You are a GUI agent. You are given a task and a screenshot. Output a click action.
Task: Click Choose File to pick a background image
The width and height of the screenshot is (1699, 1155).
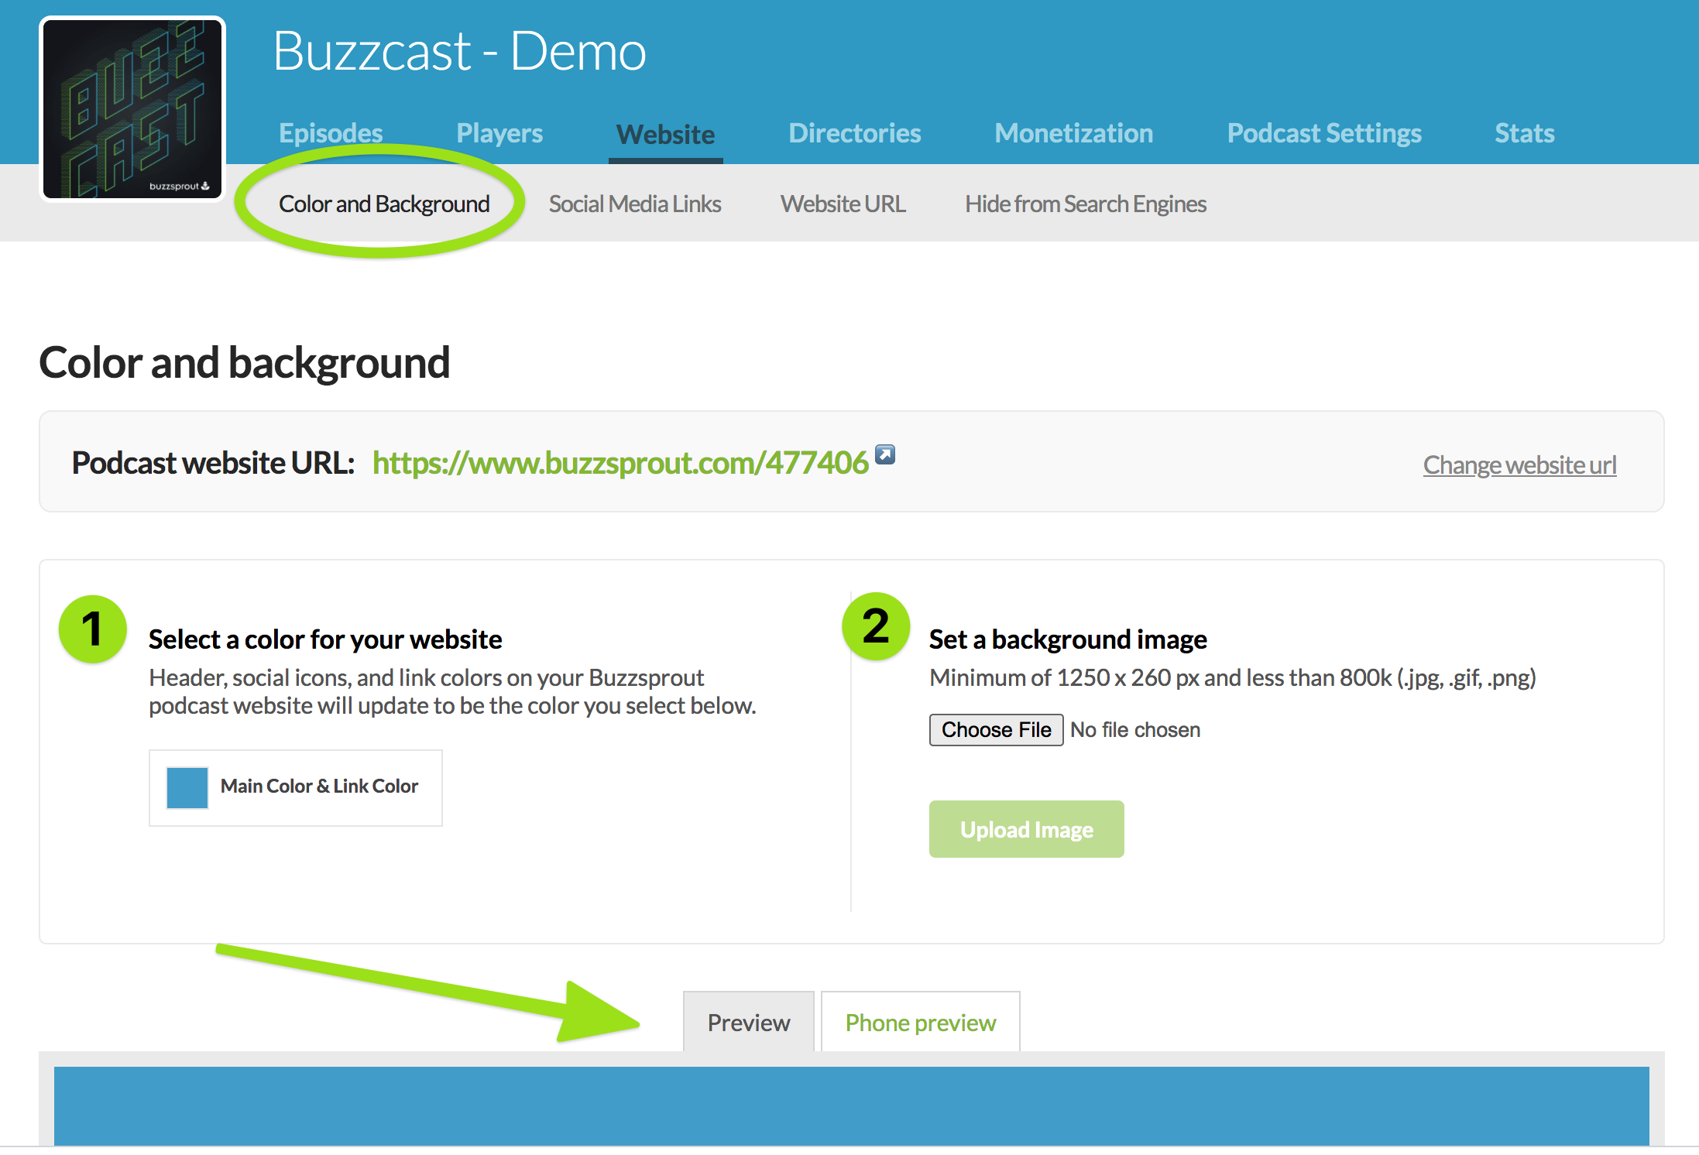point(996,729)
